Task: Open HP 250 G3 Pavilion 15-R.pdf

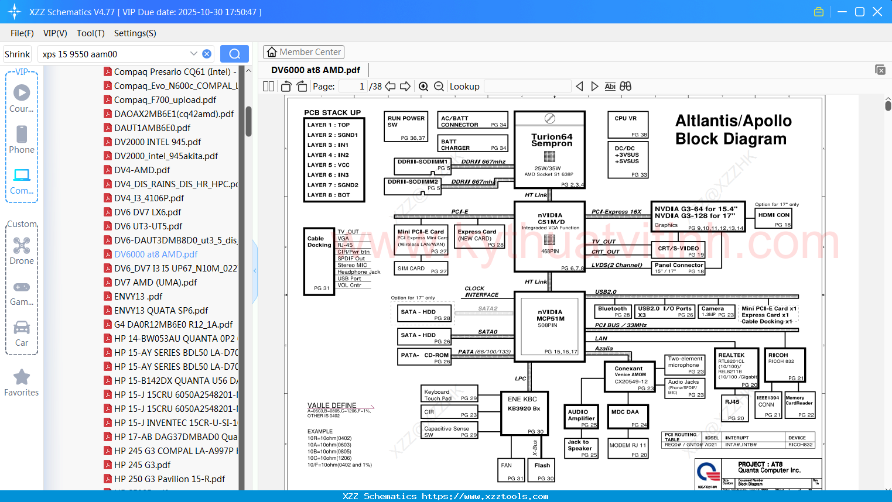Action: (165, 479)
